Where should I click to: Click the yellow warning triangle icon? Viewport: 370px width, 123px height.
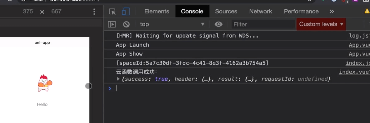[367, 11]
